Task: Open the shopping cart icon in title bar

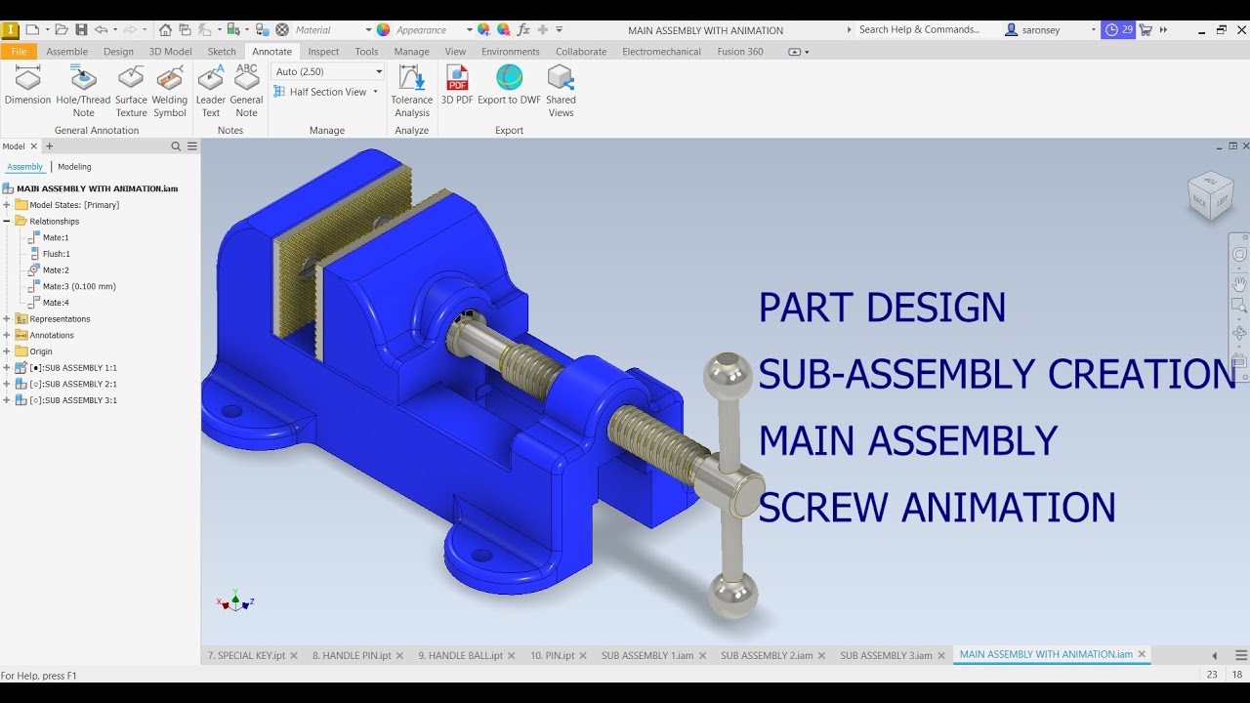Action: 1146,30
